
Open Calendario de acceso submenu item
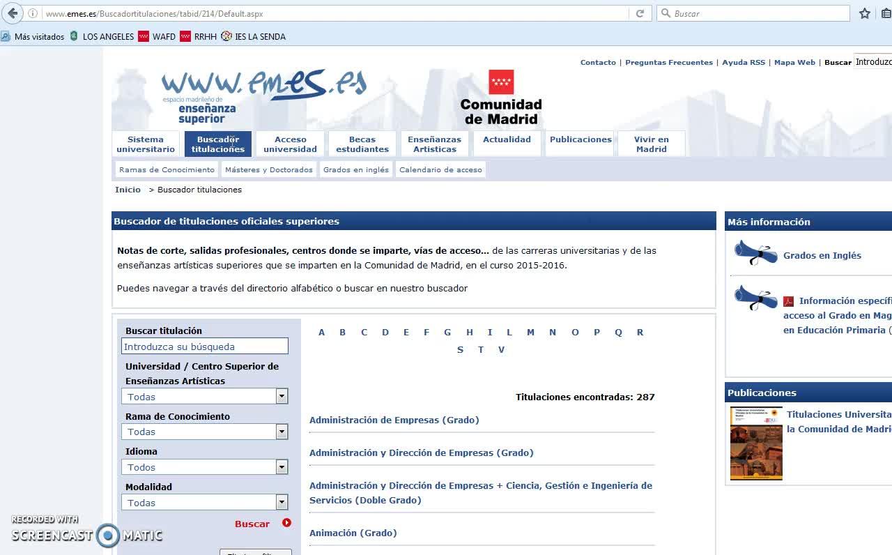(x=440, y=169)
